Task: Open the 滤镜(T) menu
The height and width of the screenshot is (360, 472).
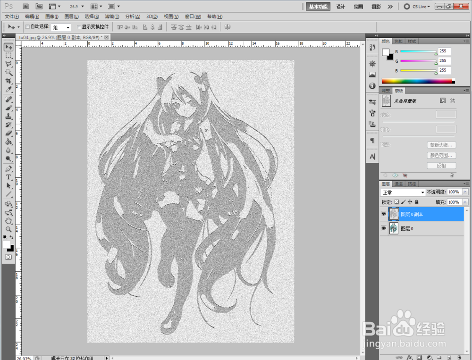Action: pyautogui.click(x=112, y=17)
